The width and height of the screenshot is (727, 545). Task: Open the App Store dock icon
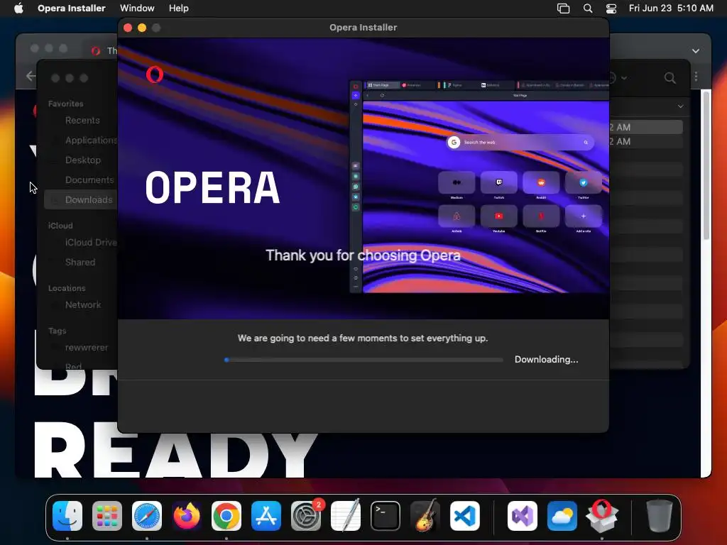click(266, 516)
